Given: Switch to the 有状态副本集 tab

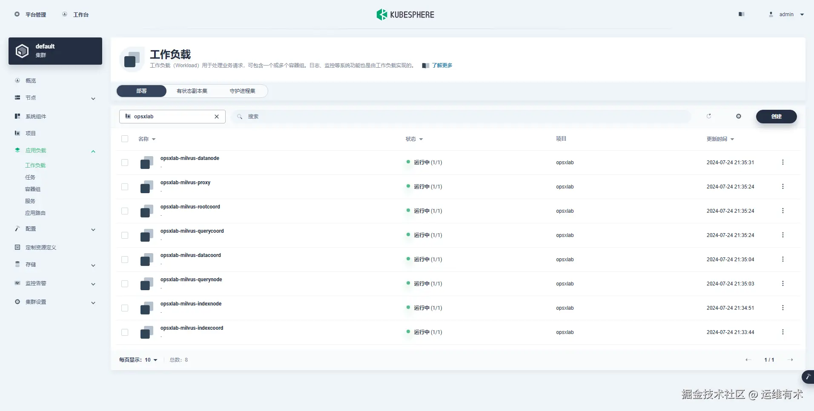Looking at the screenshot, I should click(192, 91).
